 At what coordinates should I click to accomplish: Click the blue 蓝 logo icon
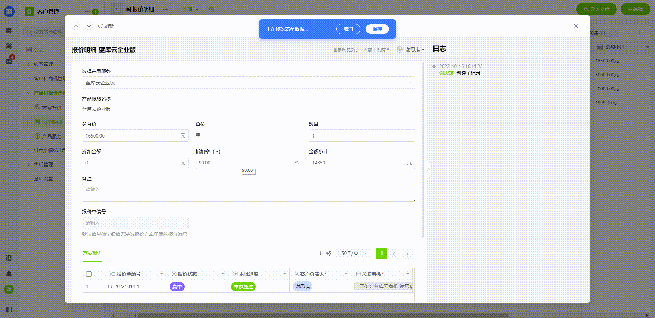pyautogui.click(x=9, y=12)
